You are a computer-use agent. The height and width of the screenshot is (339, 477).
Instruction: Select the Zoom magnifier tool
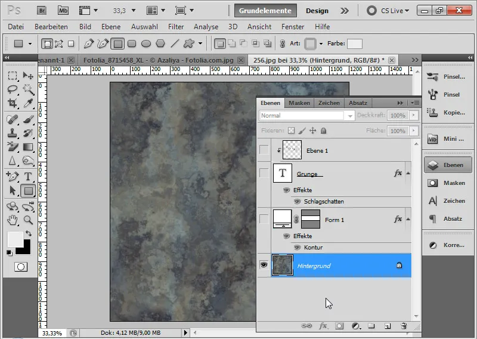point(28,220)
